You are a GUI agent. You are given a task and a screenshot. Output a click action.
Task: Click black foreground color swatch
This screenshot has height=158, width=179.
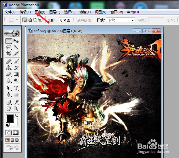click(x=10, y=119)
